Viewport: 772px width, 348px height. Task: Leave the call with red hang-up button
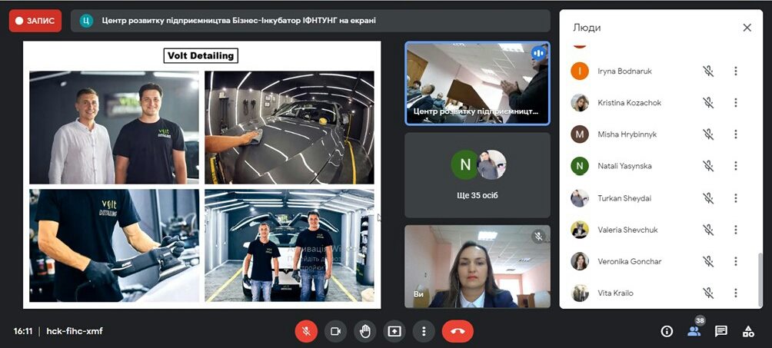coord(458,331)
